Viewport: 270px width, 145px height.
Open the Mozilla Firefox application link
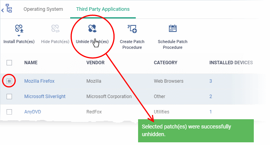point(39,81)
